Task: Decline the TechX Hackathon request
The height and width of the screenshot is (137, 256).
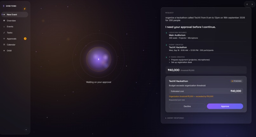Action: point(187,106)
